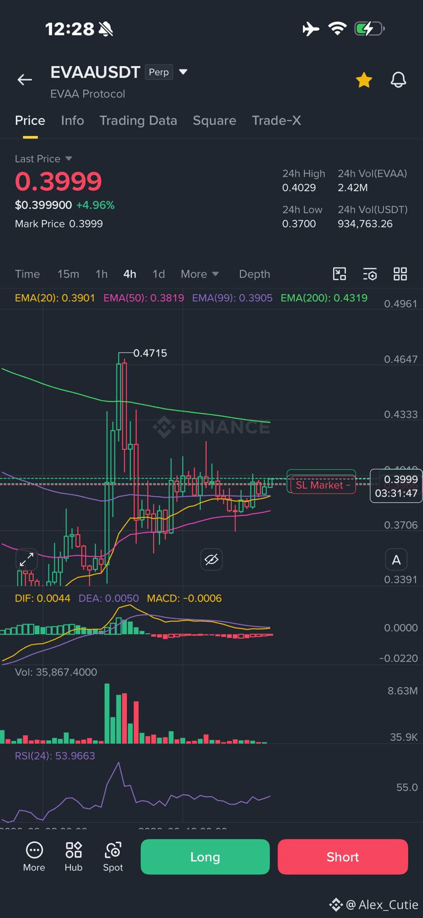Select the Price tab
The height and width of the screenshot is (918, 423).
click(x=30, y=121)
